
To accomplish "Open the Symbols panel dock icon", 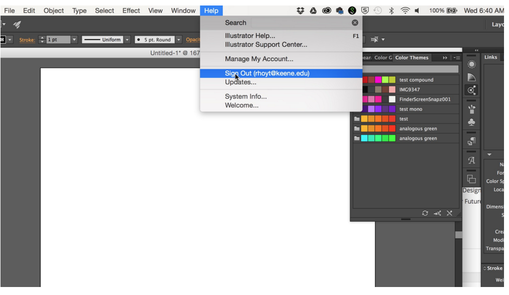I will [x=472, y=122].
